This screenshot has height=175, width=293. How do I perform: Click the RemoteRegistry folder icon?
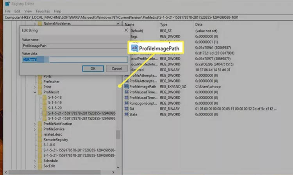click(40, 140)
